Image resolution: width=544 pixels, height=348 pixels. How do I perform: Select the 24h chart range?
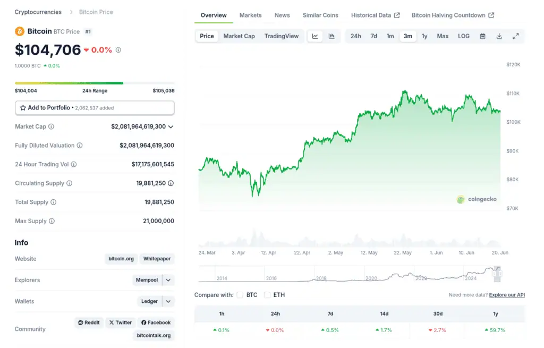pos(355,36)
